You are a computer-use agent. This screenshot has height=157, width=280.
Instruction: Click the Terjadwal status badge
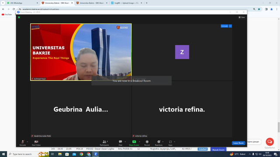point(203,149)
